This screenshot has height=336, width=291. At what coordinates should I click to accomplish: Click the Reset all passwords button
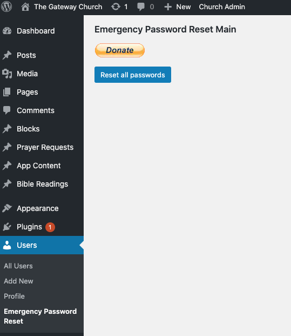click(133, 75)
